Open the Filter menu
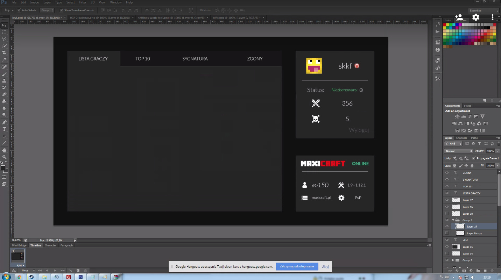This screenshot has height=280, width=501. click(83, 2)
